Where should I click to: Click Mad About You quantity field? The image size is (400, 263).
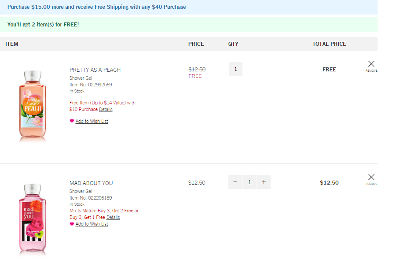(x=250, y=182)
